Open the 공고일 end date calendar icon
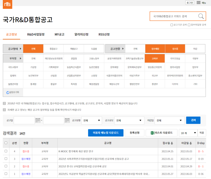 coord(67,120)
